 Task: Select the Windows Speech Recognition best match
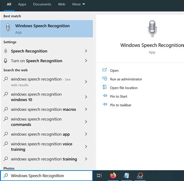pyautogui.click(x=47, y=29)
